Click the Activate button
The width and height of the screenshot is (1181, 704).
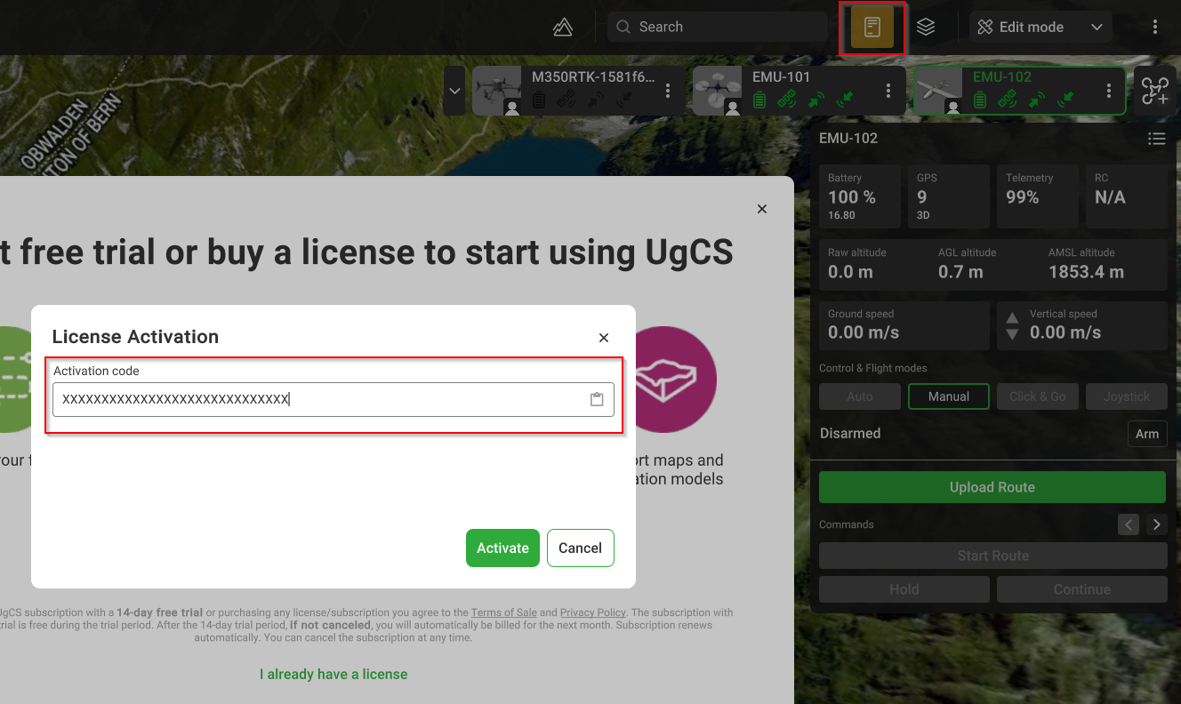[503, 548]
